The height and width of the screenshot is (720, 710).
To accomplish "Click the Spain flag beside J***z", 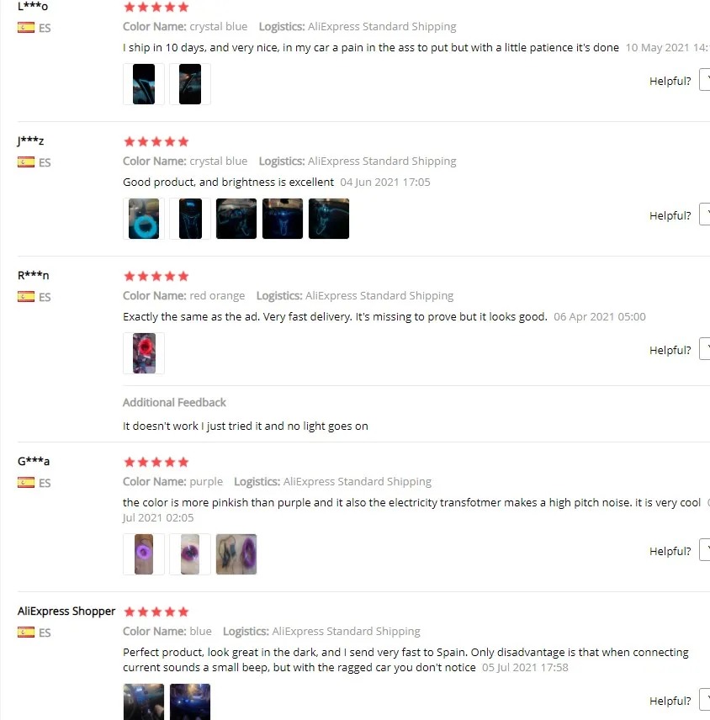I will 26,162.
